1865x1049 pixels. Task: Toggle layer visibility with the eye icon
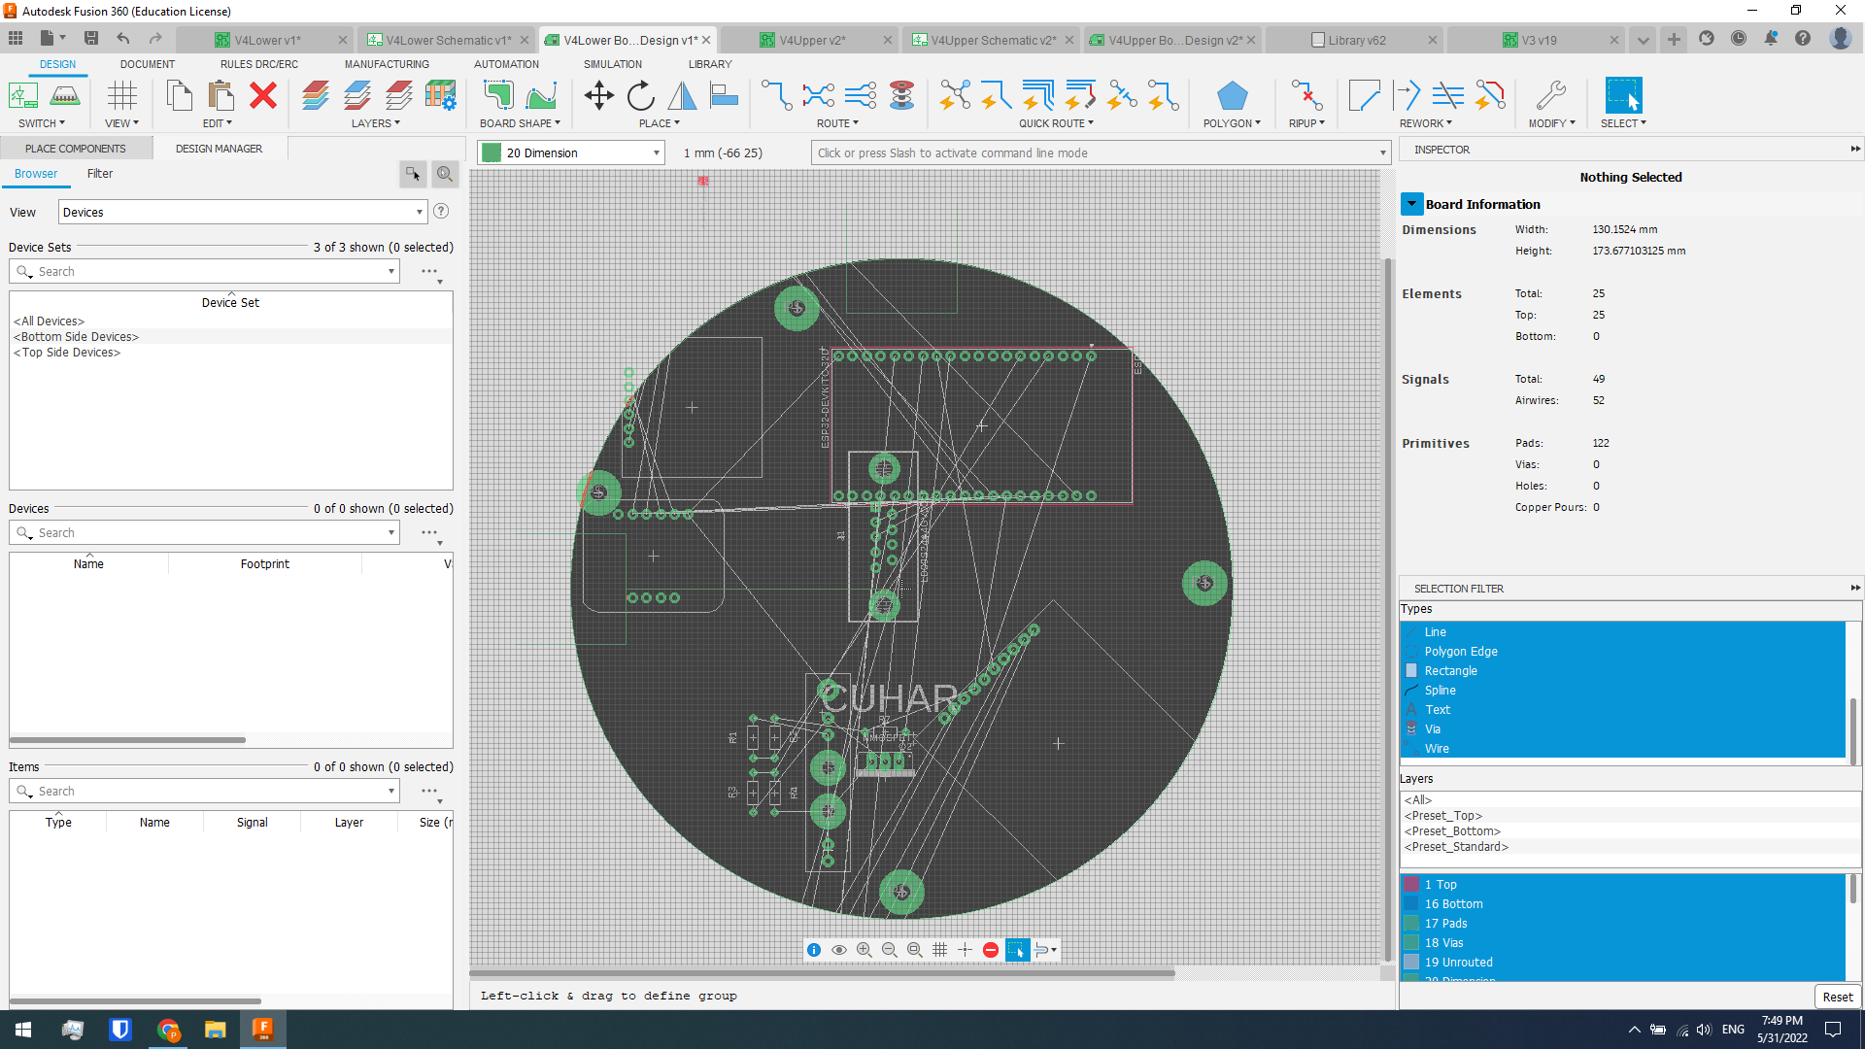pyautogui.click(x=839, y=950)
